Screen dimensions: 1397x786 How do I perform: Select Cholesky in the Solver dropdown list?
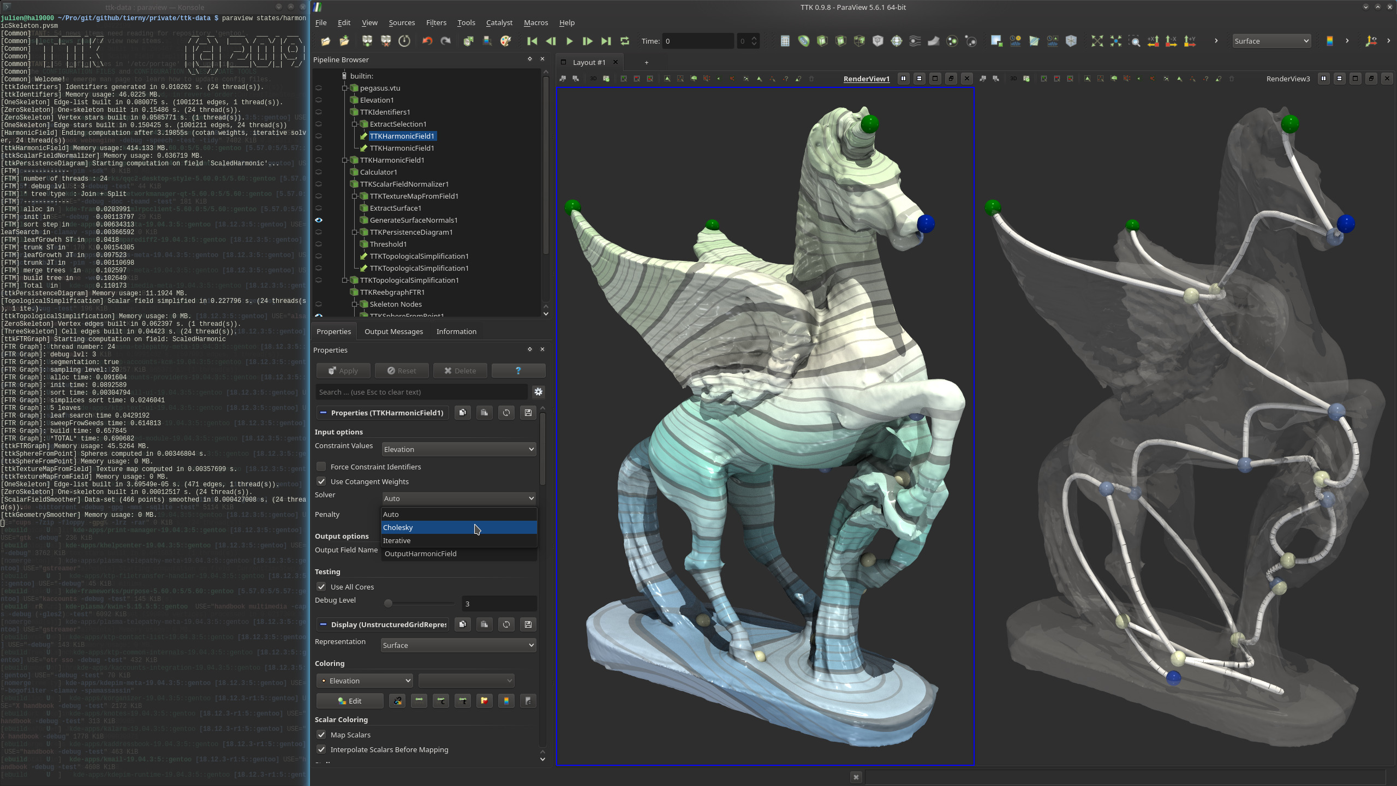[459, 527]
